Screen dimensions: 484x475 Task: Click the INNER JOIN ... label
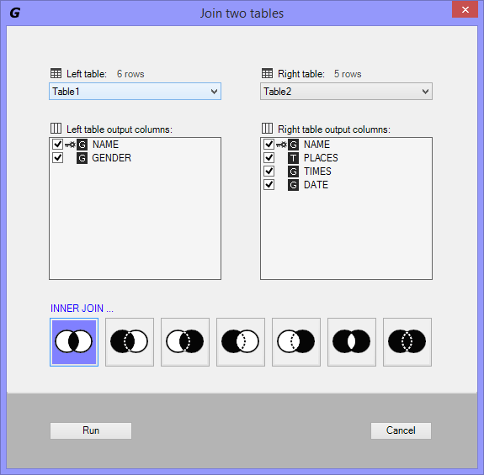(82, 309)
